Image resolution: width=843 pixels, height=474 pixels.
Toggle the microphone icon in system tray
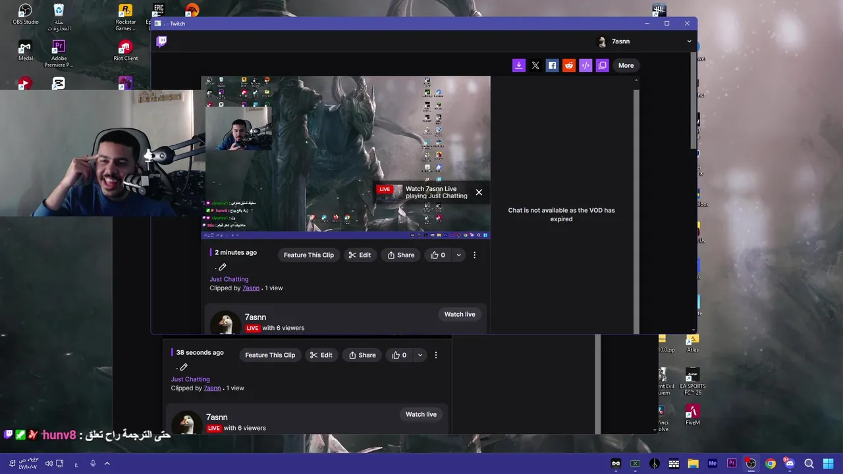click(93, 463)
